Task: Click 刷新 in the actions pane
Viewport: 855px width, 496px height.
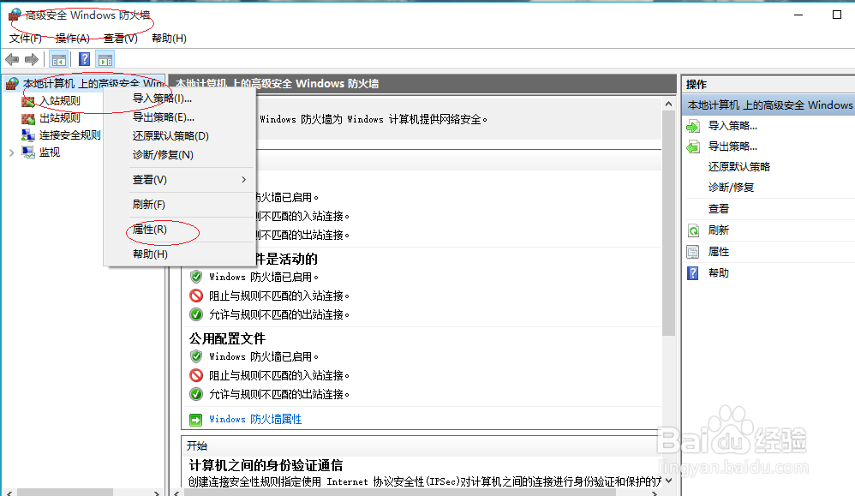Action: pyautogui.click(x=718, y=230)
